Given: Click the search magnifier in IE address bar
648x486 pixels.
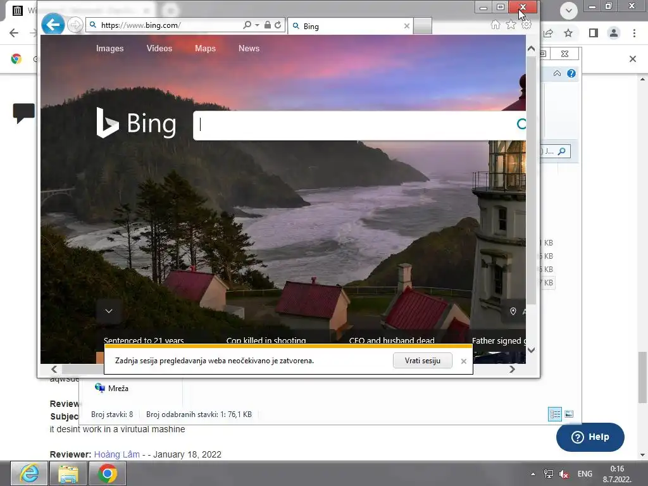Looking at the screenshot, I should (247, 25).
